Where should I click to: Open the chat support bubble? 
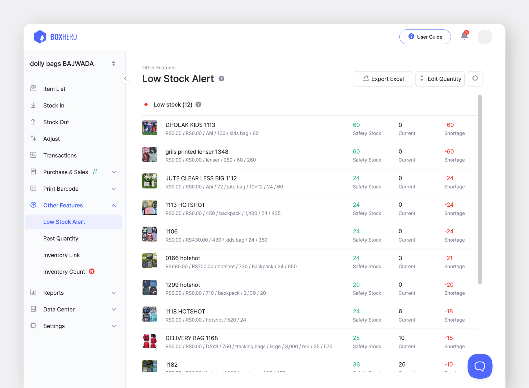coord(480,366)
